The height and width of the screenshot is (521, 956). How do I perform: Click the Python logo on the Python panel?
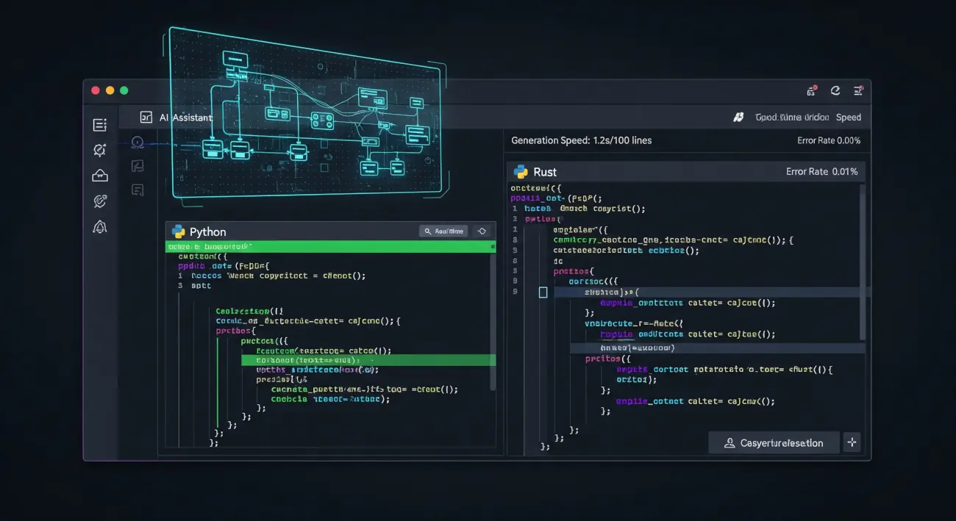tap(178, 231)
